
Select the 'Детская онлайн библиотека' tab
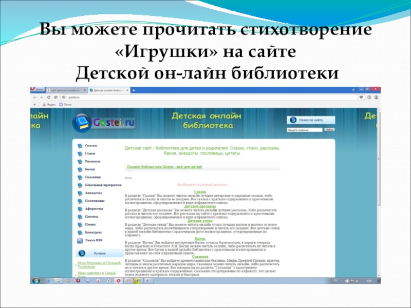point(109,90)
